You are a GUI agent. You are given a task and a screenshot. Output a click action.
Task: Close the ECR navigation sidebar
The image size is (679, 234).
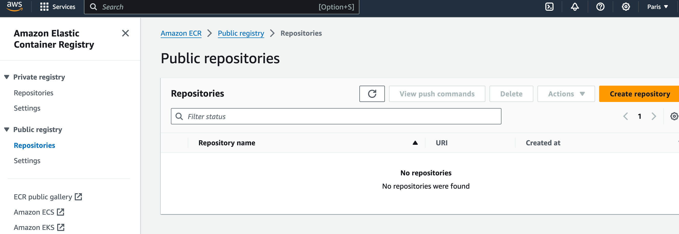(x=125, y=33)
